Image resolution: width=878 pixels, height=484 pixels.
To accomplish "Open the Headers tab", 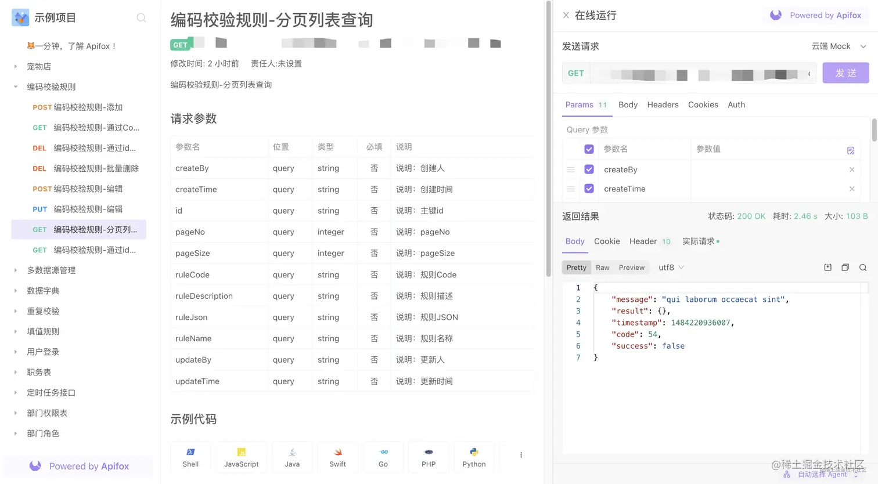I will tap(663, 104).
